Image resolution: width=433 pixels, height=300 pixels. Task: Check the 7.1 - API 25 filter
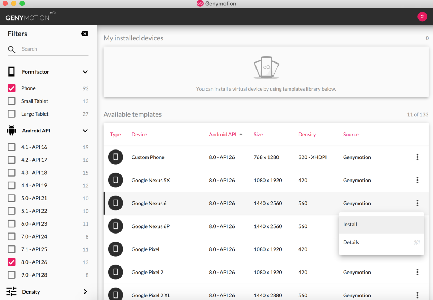[x=12, y=249]
